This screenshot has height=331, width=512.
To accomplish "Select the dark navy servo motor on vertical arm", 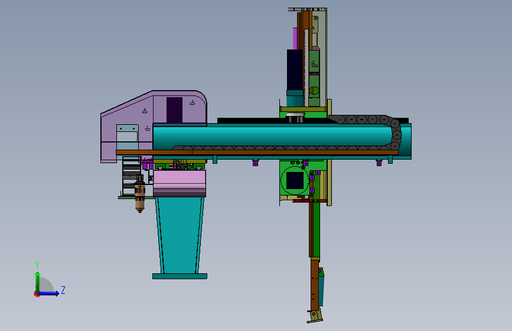I will [x=295, y=69].
